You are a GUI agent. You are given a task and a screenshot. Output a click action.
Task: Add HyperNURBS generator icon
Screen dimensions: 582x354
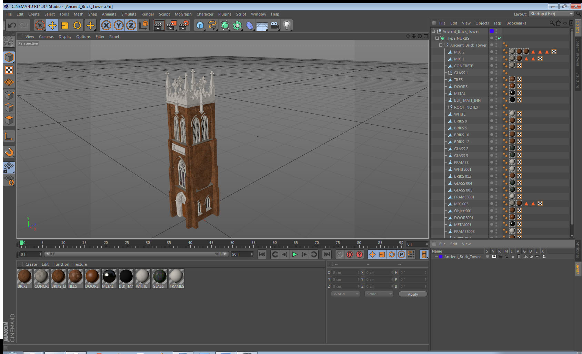[x=225, y=25]
